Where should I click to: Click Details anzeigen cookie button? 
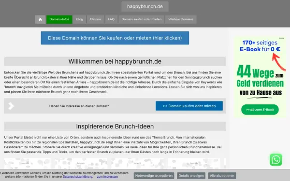(191, 176)
